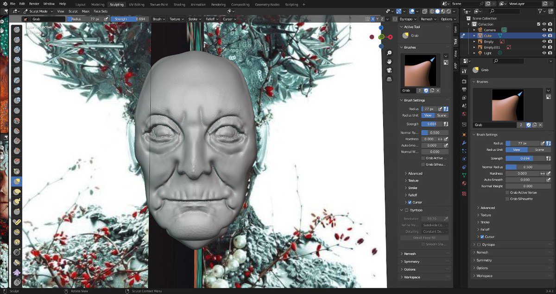Adjust Normal Radius slider in properties editor
Image resolution: width=556 pixels, height=294 pixels.
click(x=528, y=167)
